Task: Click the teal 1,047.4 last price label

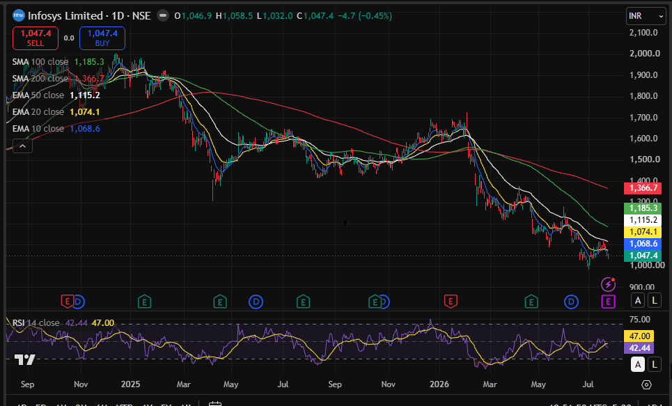Action: pyautogui.click(x=643, y=256)
